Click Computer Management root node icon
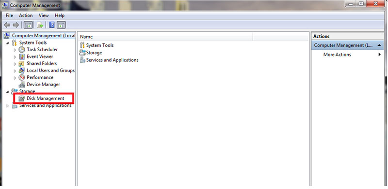 pyautogui.click(x=7, y=36)
